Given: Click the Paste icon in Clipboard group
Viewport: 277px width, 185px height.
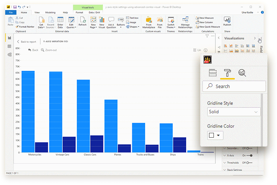Looking at the screenshot, I should (11, 20).
